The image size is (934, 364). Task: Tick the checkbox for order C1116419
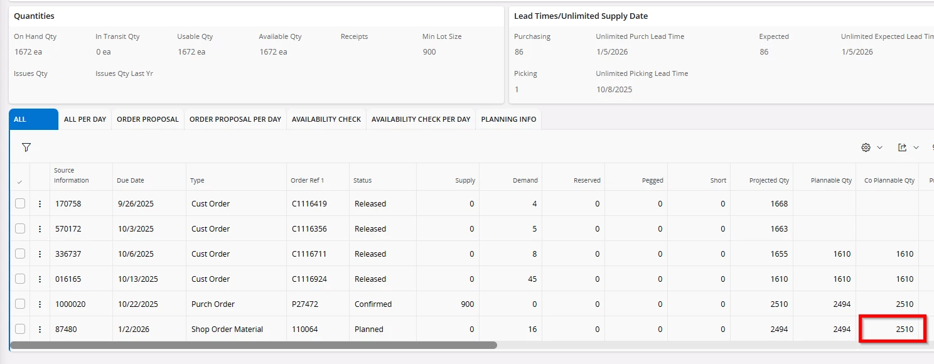[x=20, y=203]
